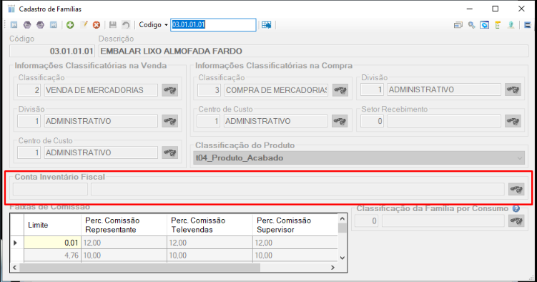Click 12,00 in Perc. Comissão Representante column
This screenshot has height=282, width=537.
click(124, 243)
